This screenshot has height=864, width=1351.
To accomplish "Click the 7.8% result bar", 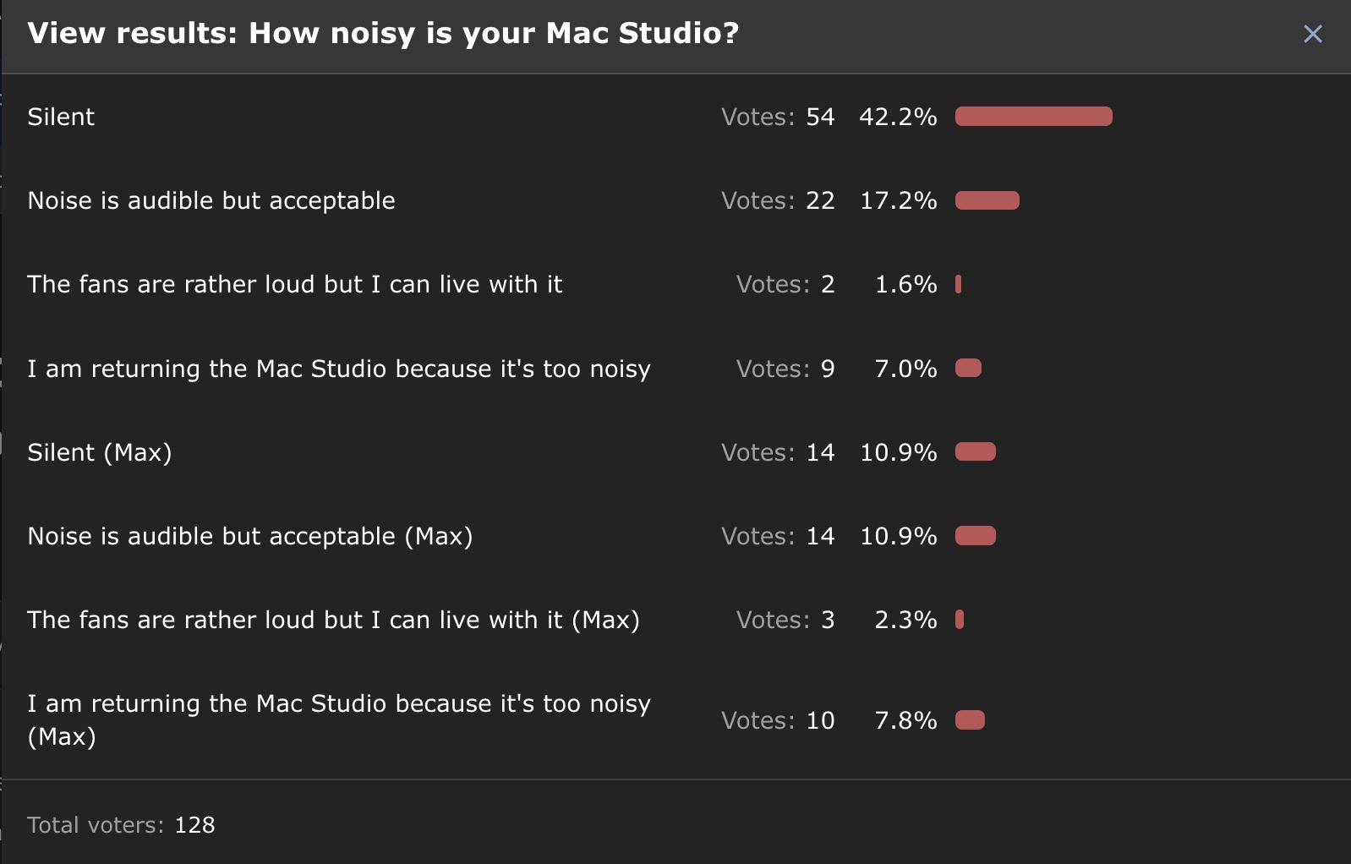I will tap(970, 720).
